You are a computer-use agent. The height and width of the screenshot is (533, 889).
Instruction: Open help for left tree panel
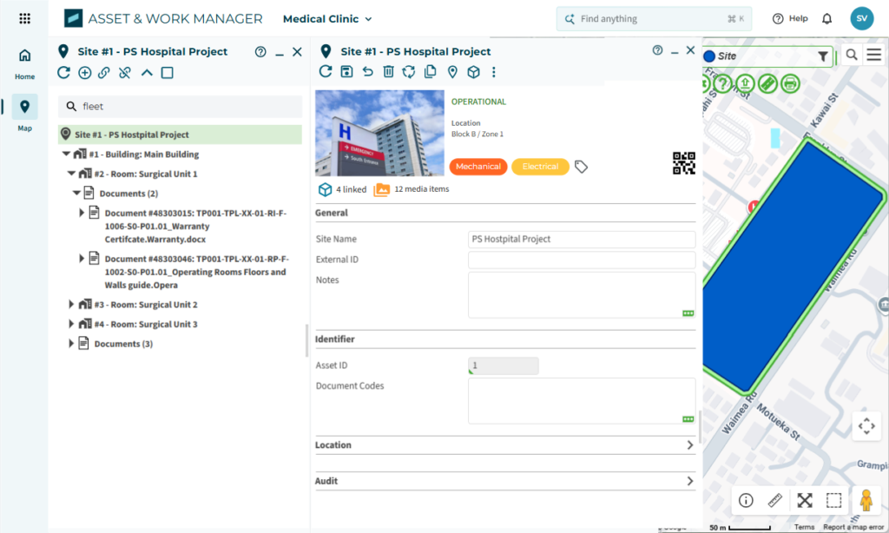[x=260, y=52]
